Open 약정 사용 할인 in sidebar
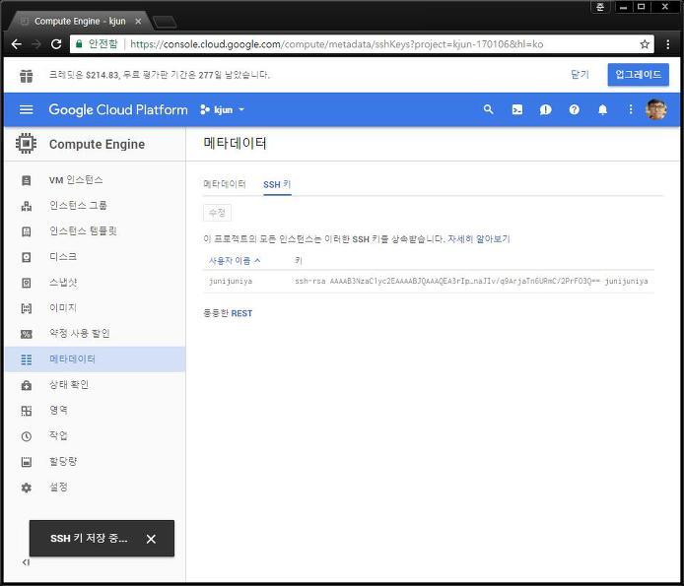 coord(80,333)
